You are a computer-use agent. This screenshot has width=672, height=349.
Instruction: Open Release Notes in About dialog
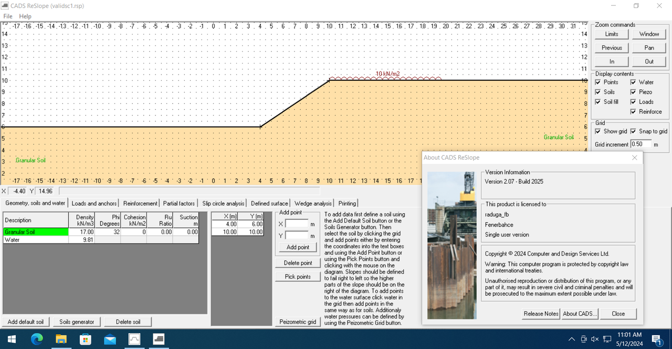pyautogui.click(x=541, y=314)
